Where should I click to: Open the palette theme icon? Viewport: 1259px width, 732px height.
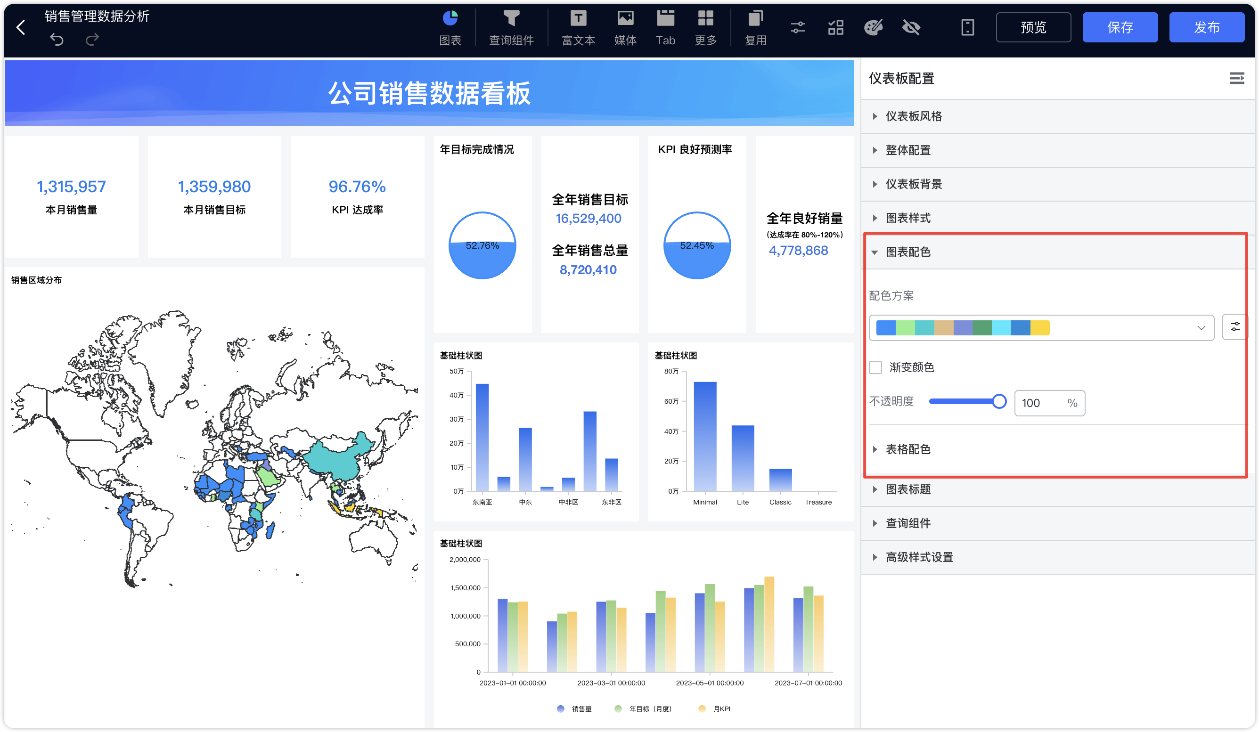point(873,27)
